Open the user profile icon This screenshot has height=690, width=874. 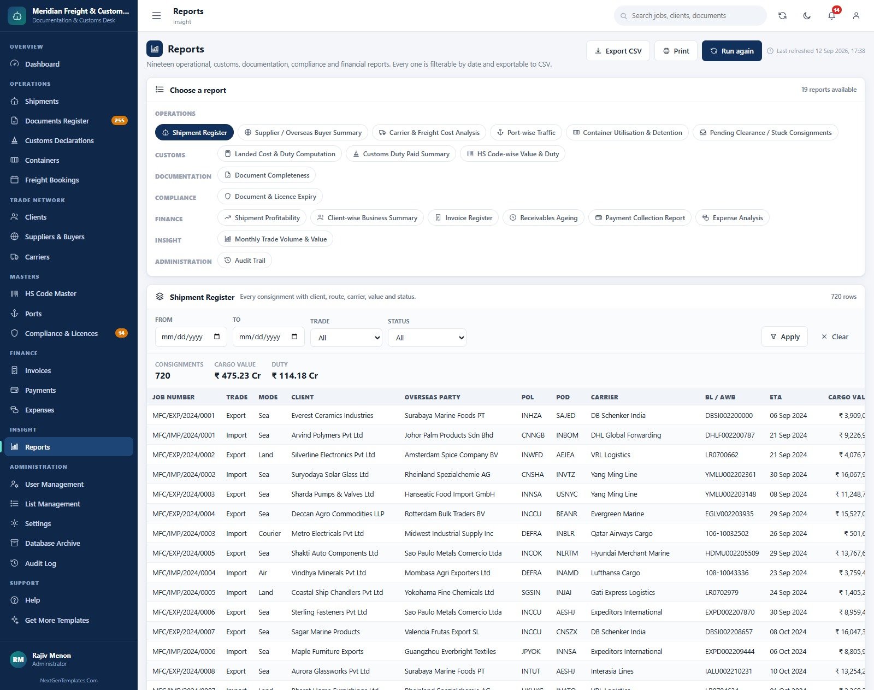pos(856,16)
